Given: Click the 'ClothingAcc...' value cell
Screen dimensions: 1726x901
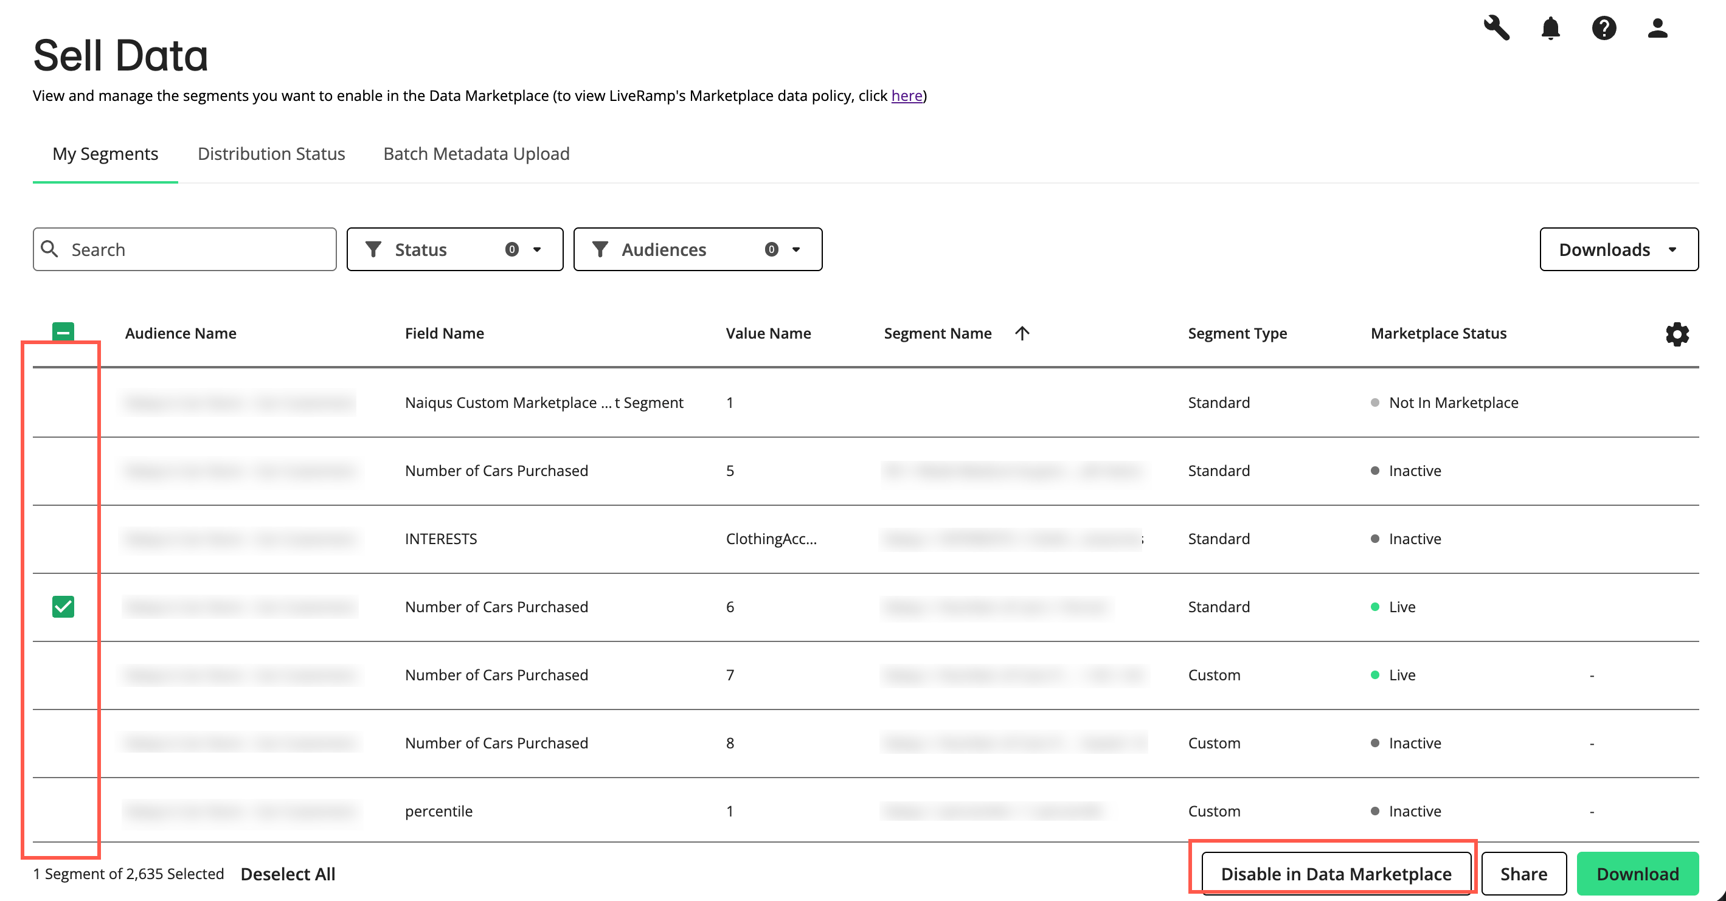Looking at the screenshot, I should pyautogui.click(x=771, y=539).
